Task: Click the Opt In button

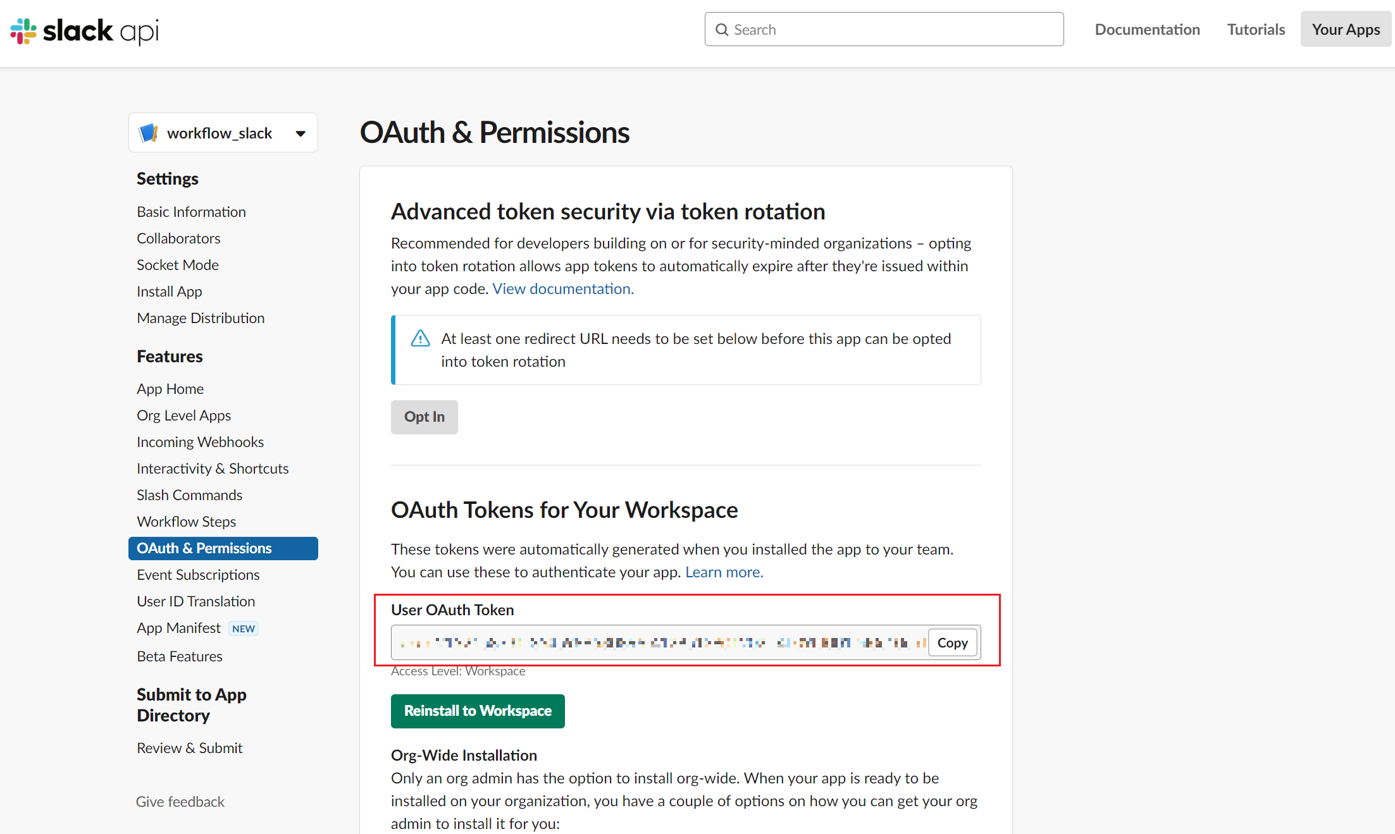Action: click(x=424, y=416)
